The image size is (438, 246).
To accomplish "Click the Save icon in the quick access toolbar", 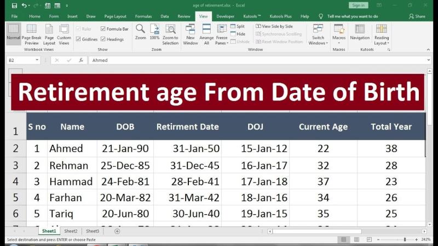I will click(x=14, y=5).
